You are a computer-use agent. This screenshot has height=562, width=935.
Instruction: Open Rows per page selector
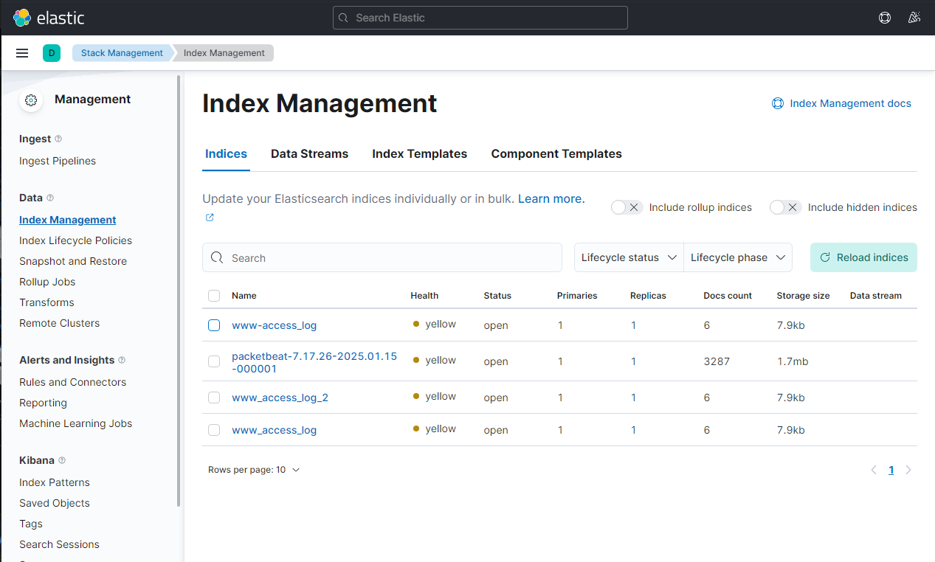[254, 470]
